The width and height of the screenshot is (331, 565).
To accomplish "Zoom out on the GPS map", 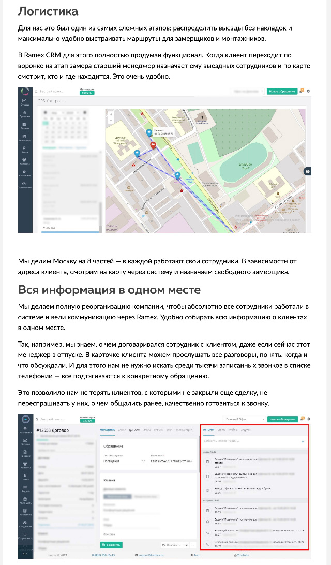I will tap(111, 121).
